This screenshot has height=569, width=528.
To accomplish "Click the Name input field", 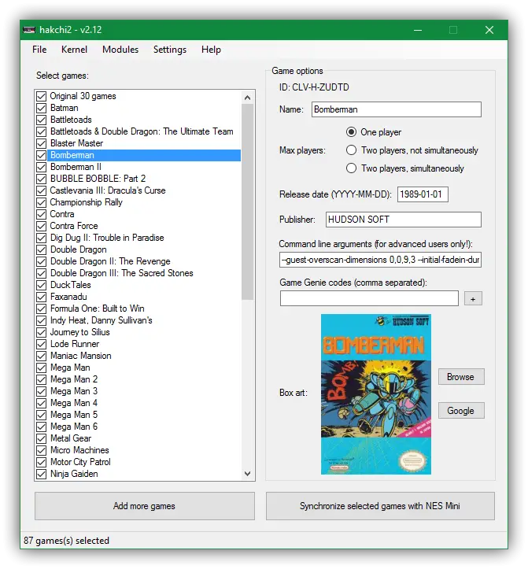I will (397, 109).
